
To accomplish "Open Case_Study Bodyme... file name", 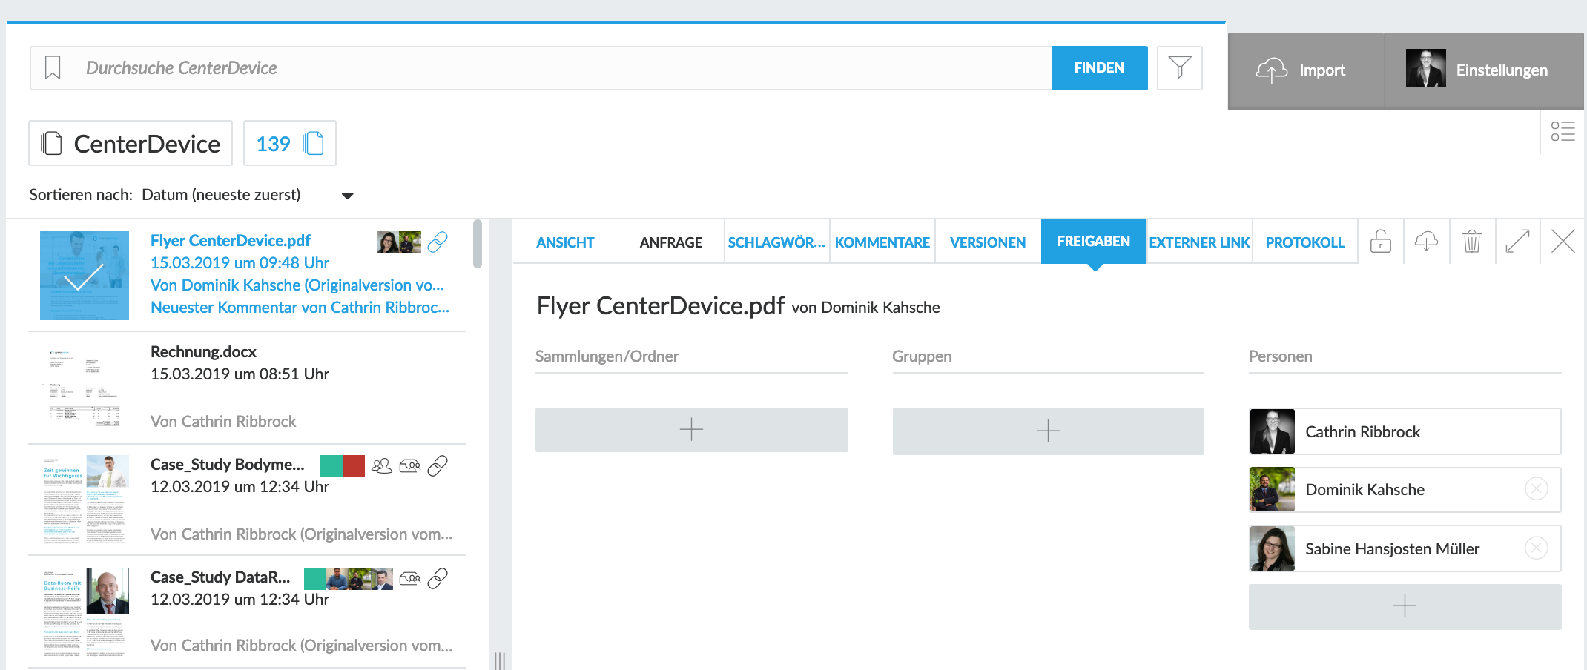I will tap(228, 465).
